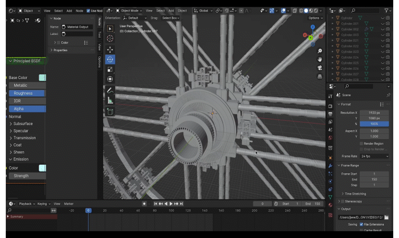399x238 pixels.
Task: Select the Rotate tool
Action: point(110,60)
